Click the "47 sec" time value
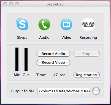111x105 pixels. click(59, 75)
